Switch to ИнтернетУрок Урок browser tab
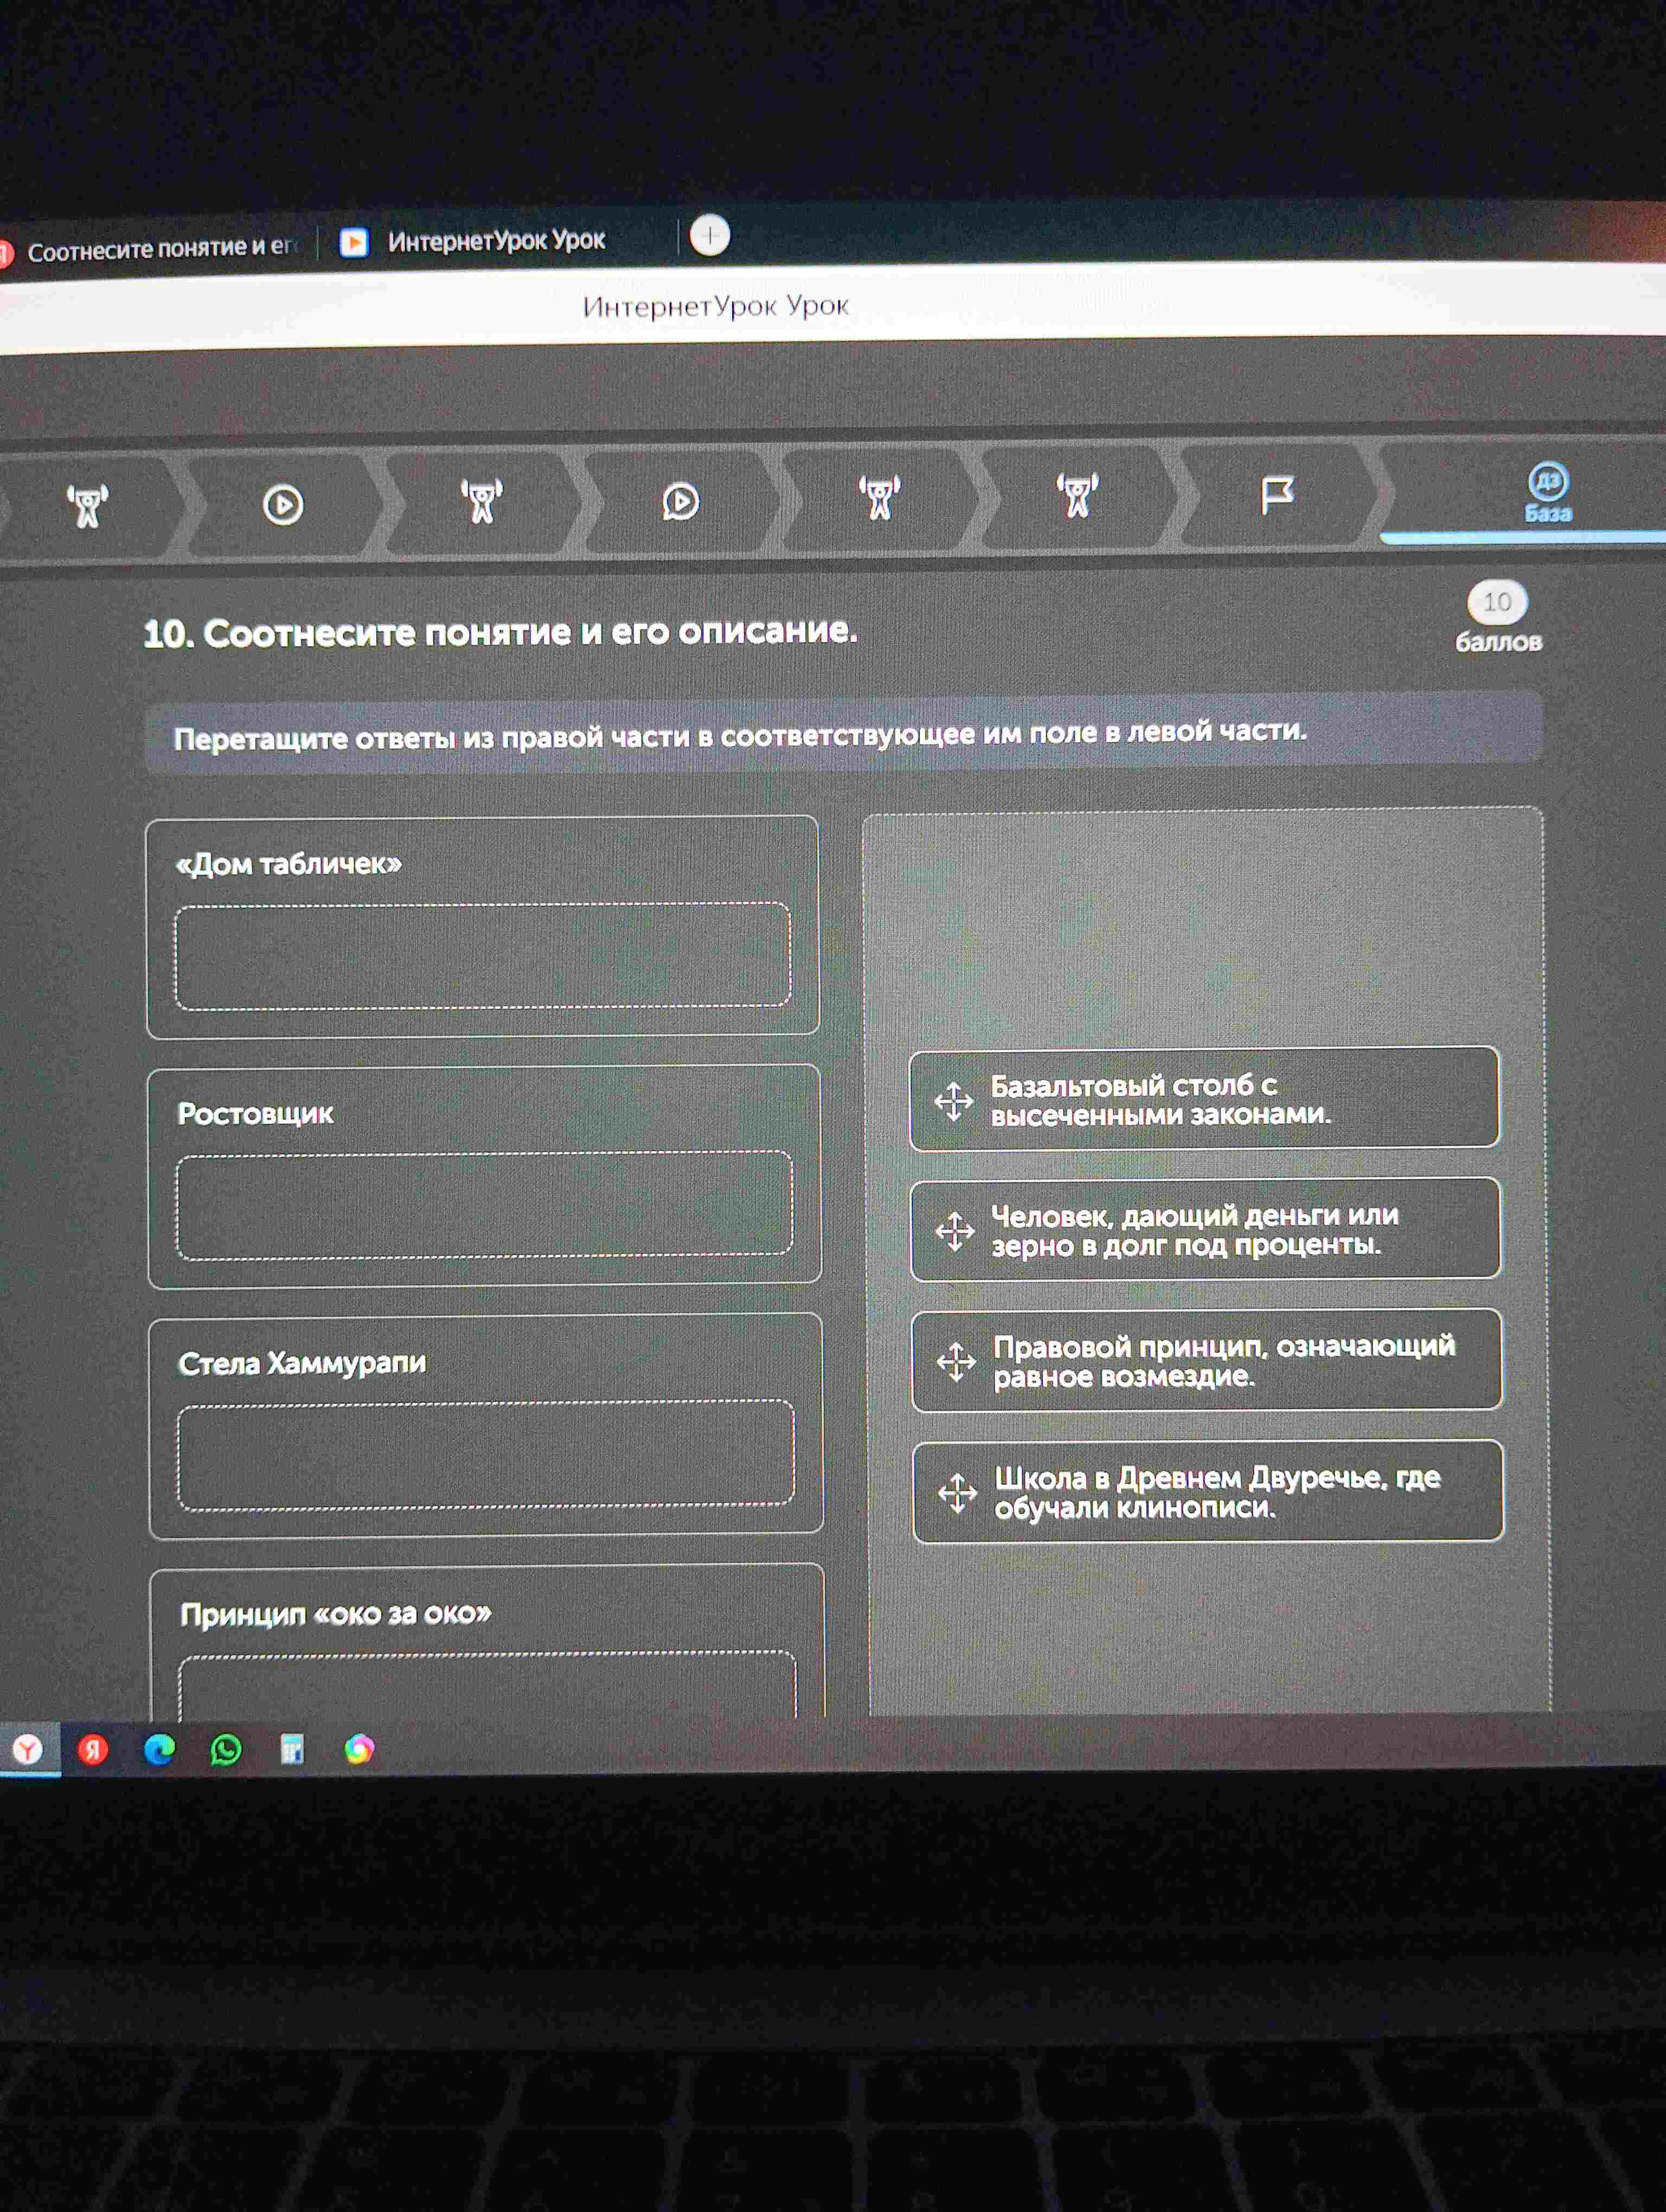Screen dimensions: 1666x2212 496,241
